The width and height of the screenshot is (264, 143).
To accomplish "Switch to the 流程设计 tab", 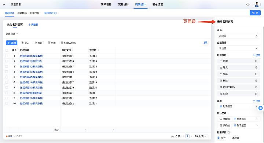I will 124,4.
